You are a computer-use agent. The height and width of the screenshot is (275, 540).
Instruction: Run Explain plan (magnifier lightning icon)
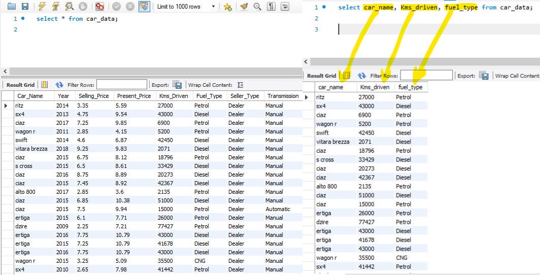(69, 6)
